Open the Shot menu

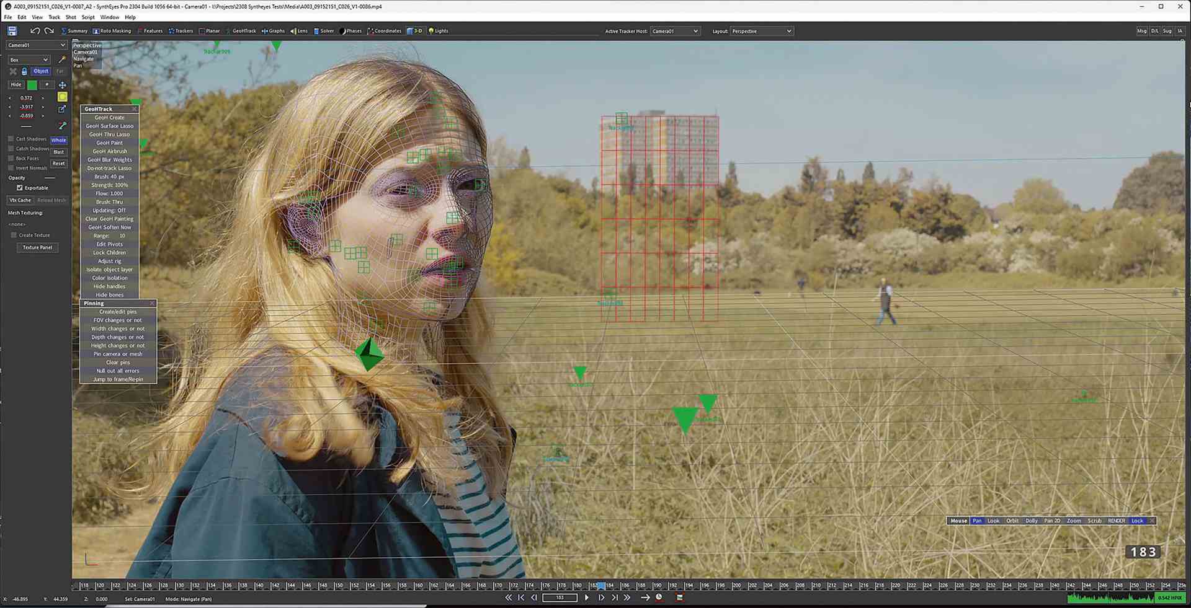[71, 17]
